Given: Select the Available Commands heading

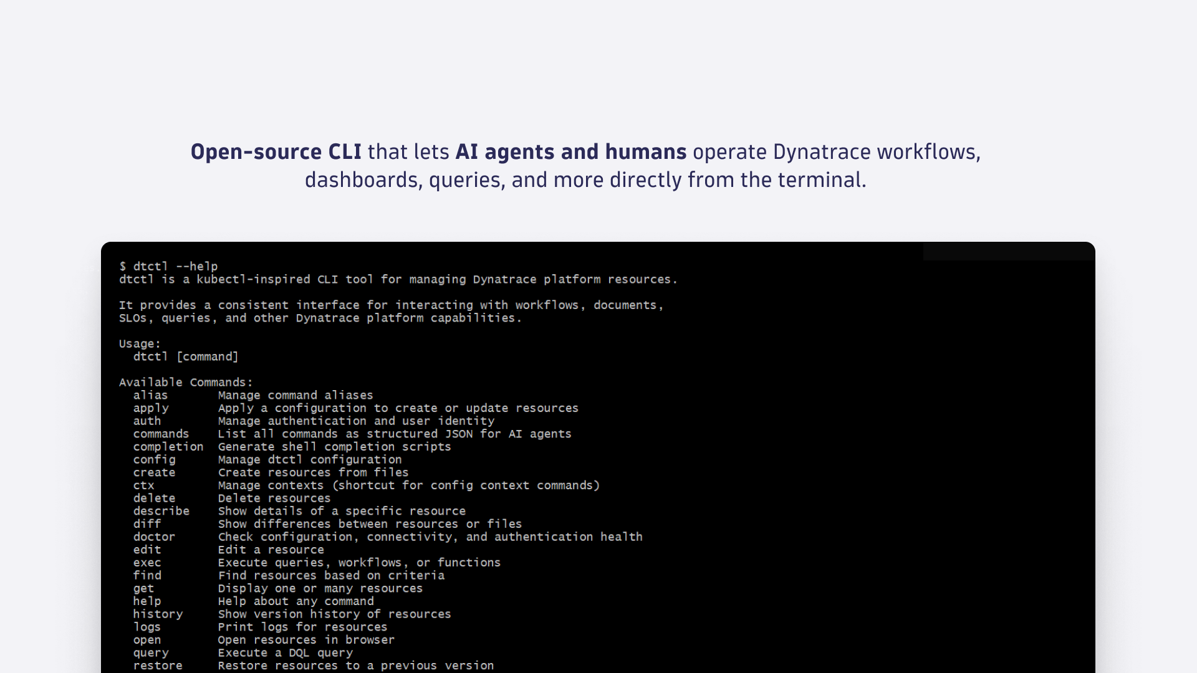Looking at the screenshot, I should pos(186,382).
